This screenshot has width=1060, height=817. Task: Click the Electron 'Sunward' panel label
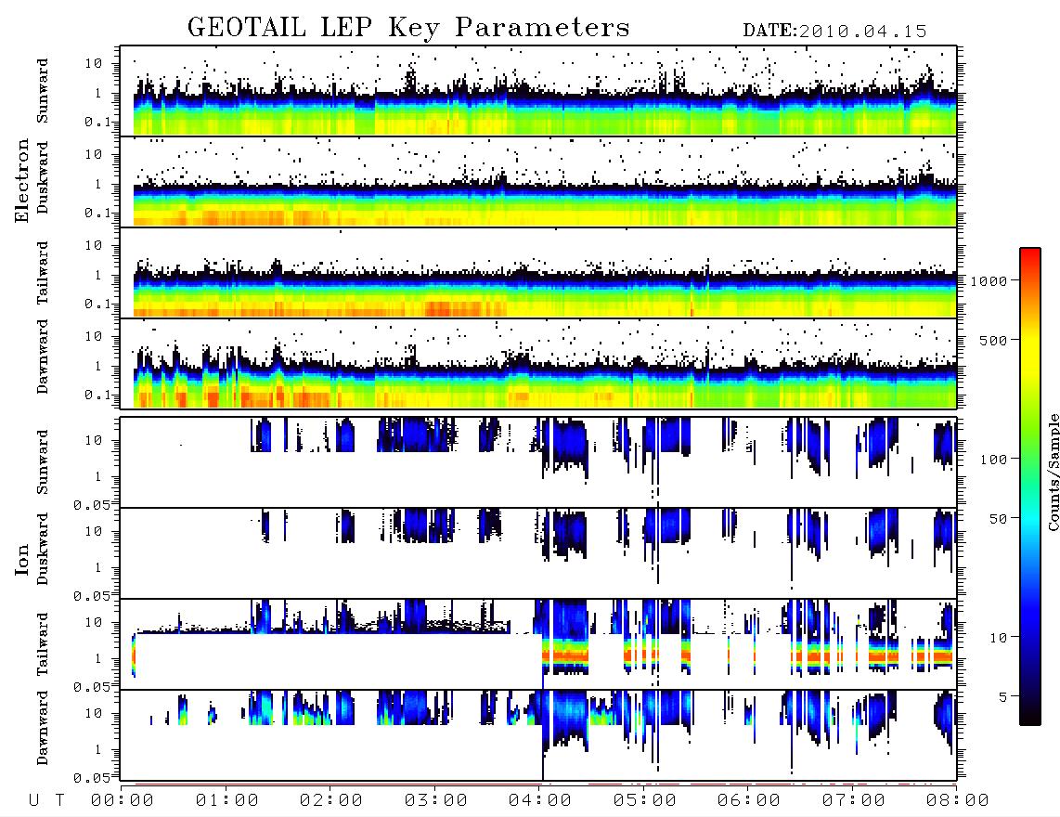(43, 91)
